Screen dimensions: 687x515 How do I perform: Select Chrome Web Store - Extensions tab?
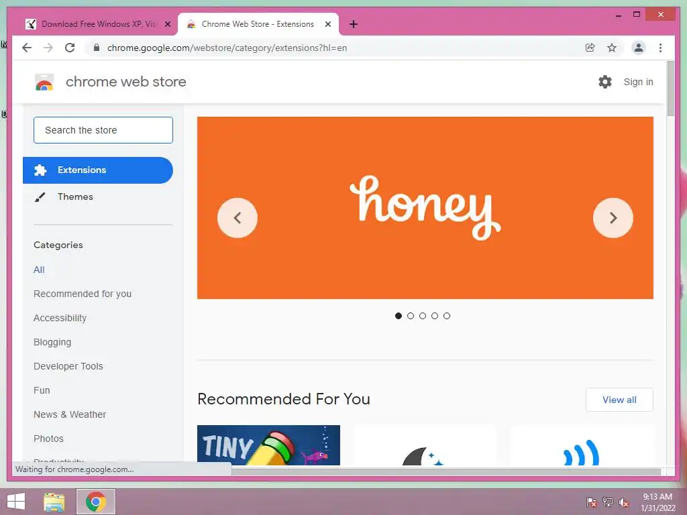(x=258, y=24)
